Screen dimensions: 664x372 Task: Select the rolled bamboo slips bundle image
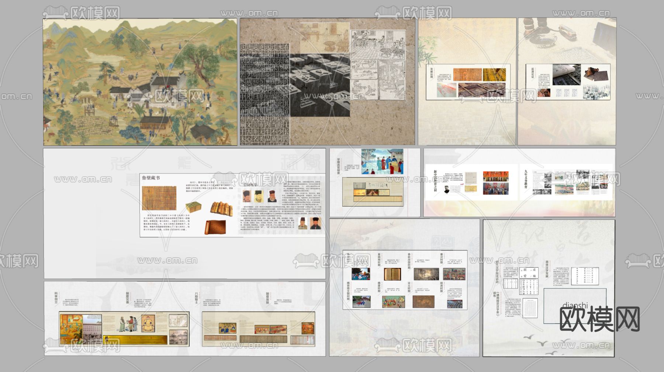click(x=221, y=209)
